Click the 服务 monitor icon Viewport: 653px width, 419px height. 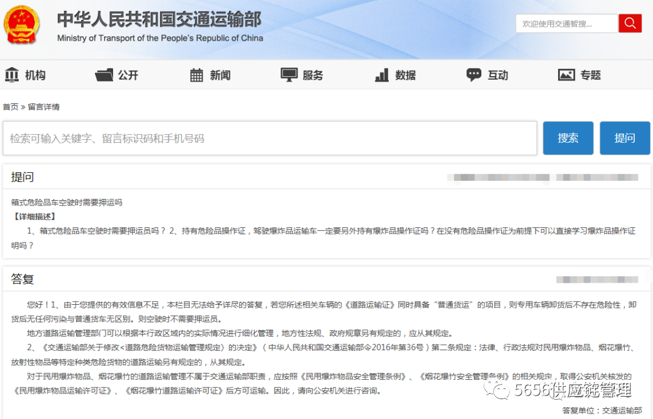click(x=289, y=75)
